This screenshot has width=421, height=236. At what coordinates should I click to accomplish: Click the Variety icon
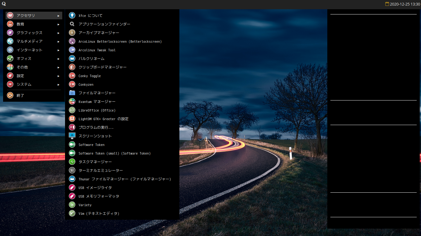72,205
